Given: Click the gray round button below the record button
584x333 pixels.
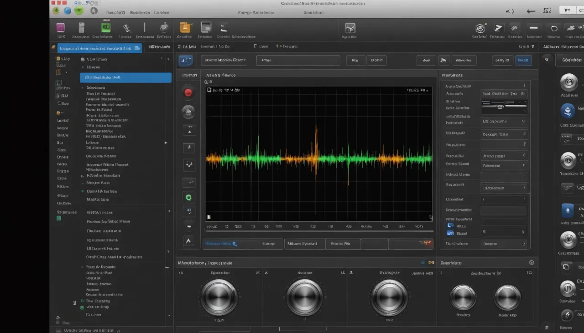Looking at the screenshot, I should (x=188, y=112).
